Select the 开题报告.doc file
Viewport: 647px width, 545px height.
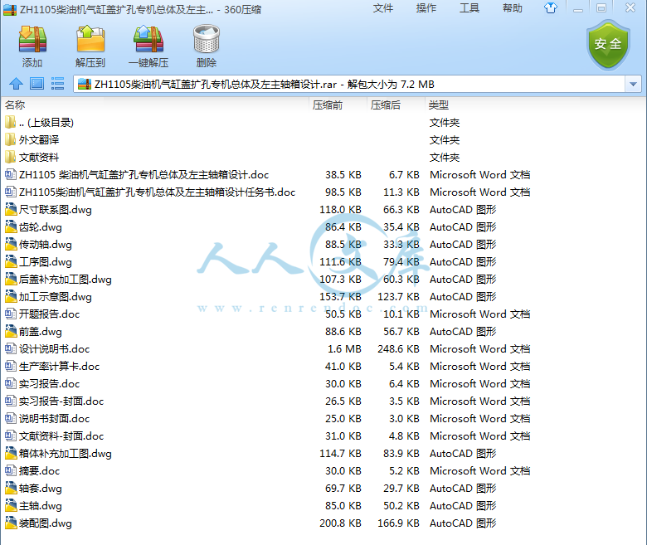tap(323, 314)
